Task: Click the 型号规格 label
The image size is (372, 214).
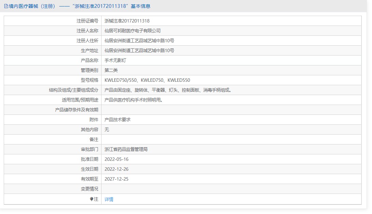Action: click(90, 80)
